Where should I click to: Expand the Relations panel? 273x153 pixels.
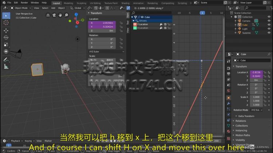coord(241,121)
